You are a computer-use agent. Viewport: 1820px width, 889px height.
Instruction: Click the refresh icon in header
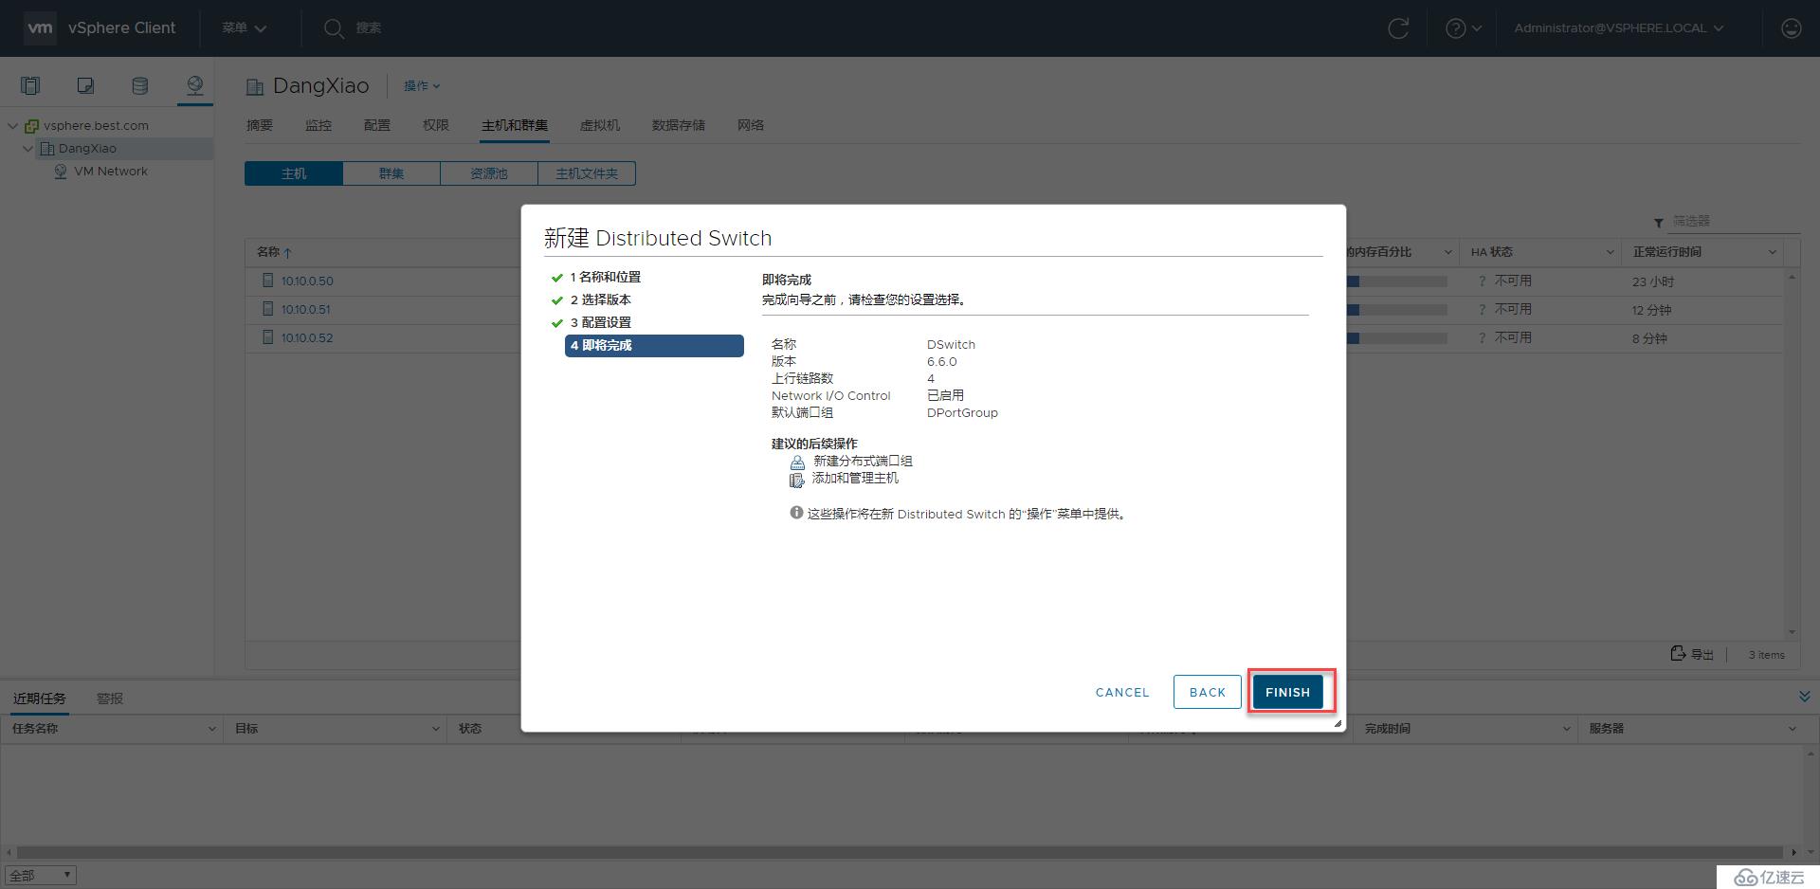coord(1398,28)
